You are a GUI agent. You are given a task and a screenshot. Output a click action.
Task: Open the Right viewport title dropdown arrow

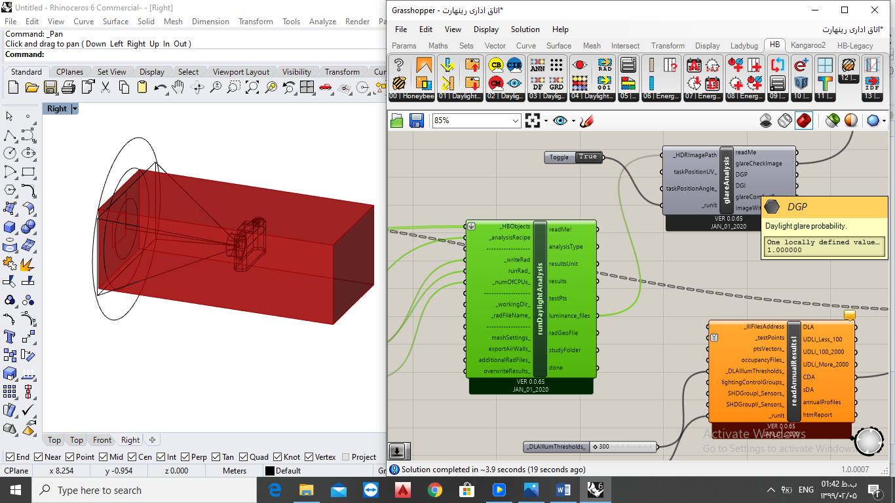pyautogui.click(x=75, y=109)
